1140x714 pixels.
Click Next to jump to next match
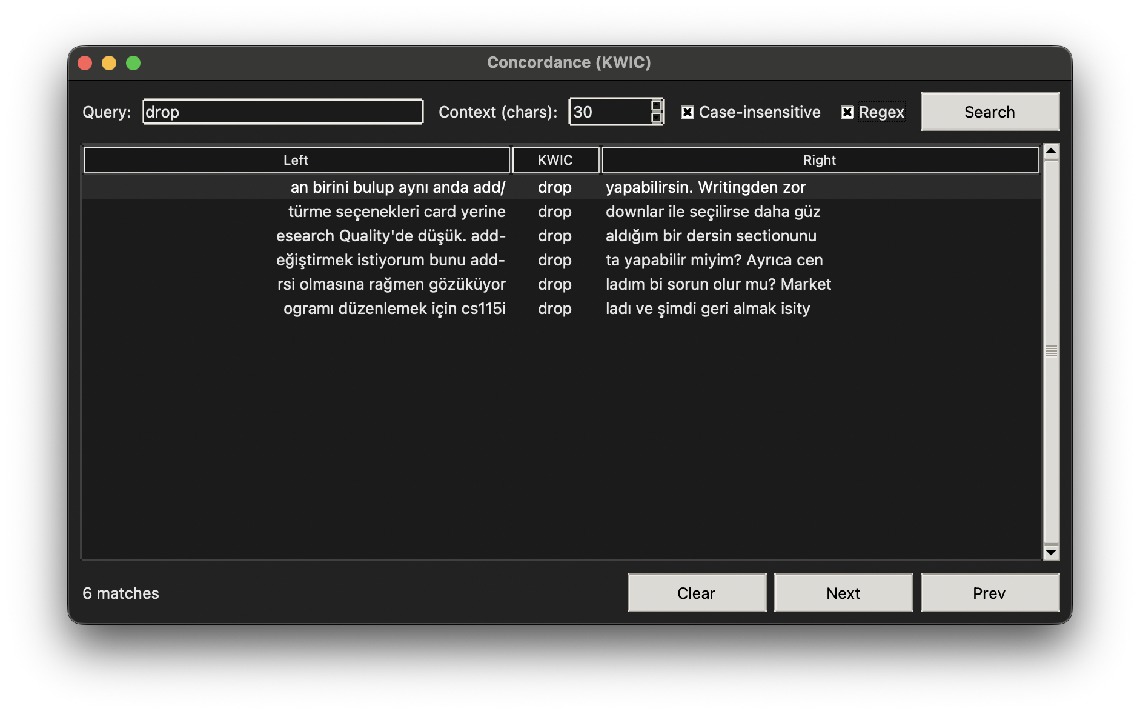(x=843, y=593)
